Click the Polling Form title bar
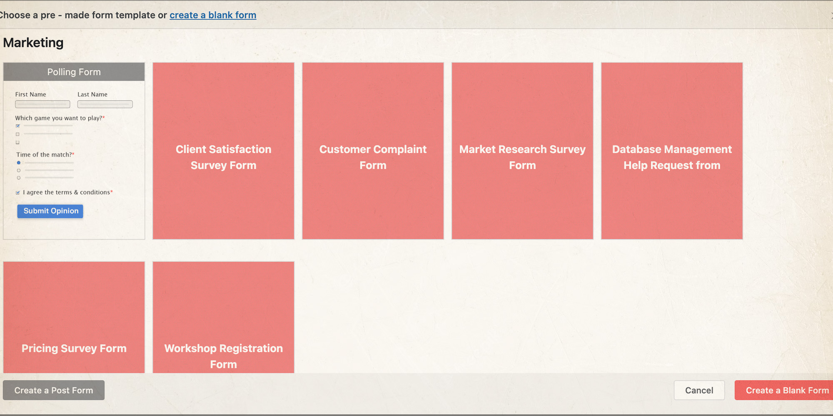This screenshot has width=833, height=416. [x=74, y=72]
